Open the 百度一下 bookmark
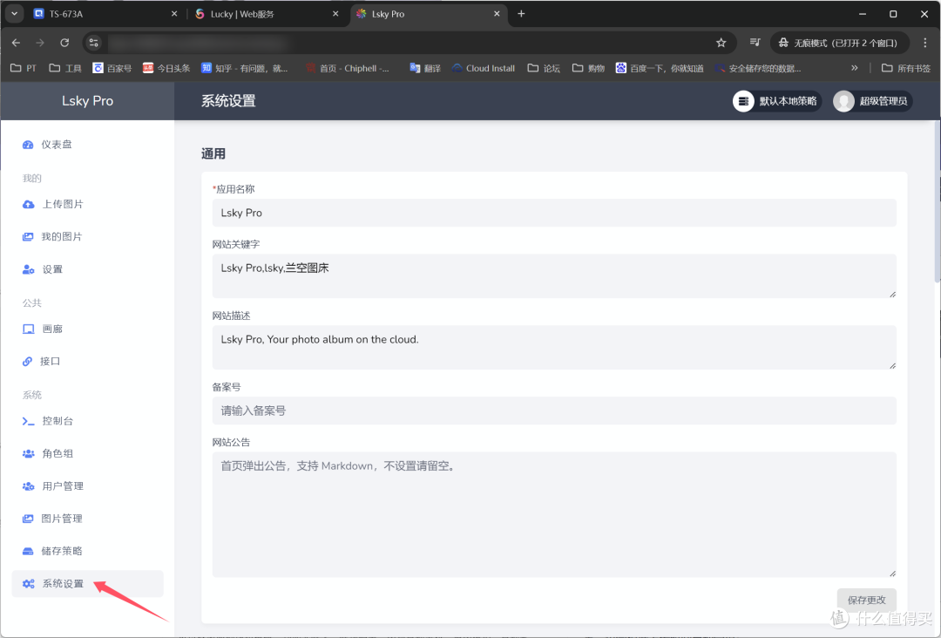 pos(660,68)
